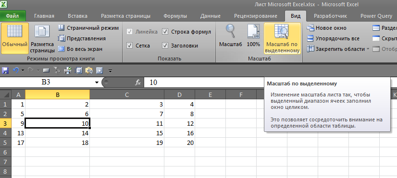Activate Во весь экран mode
397x178 pixels.
click(80, 49)
